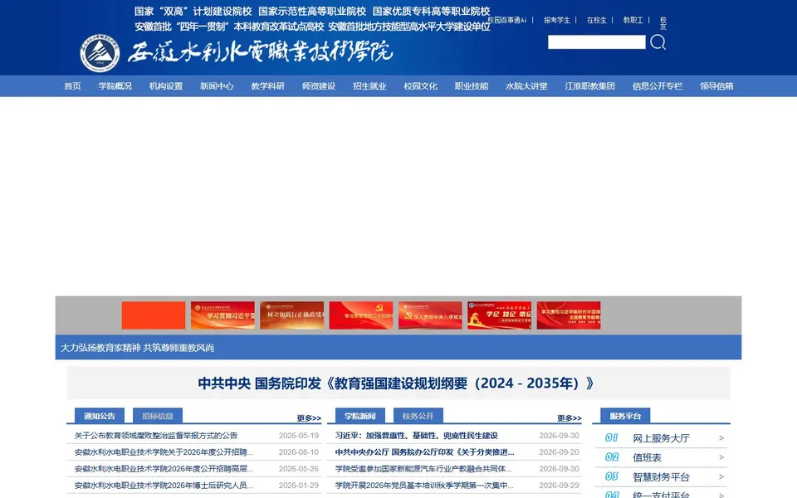
Task: Open 信息公开专栏 navigation menu
Action: 658,85
